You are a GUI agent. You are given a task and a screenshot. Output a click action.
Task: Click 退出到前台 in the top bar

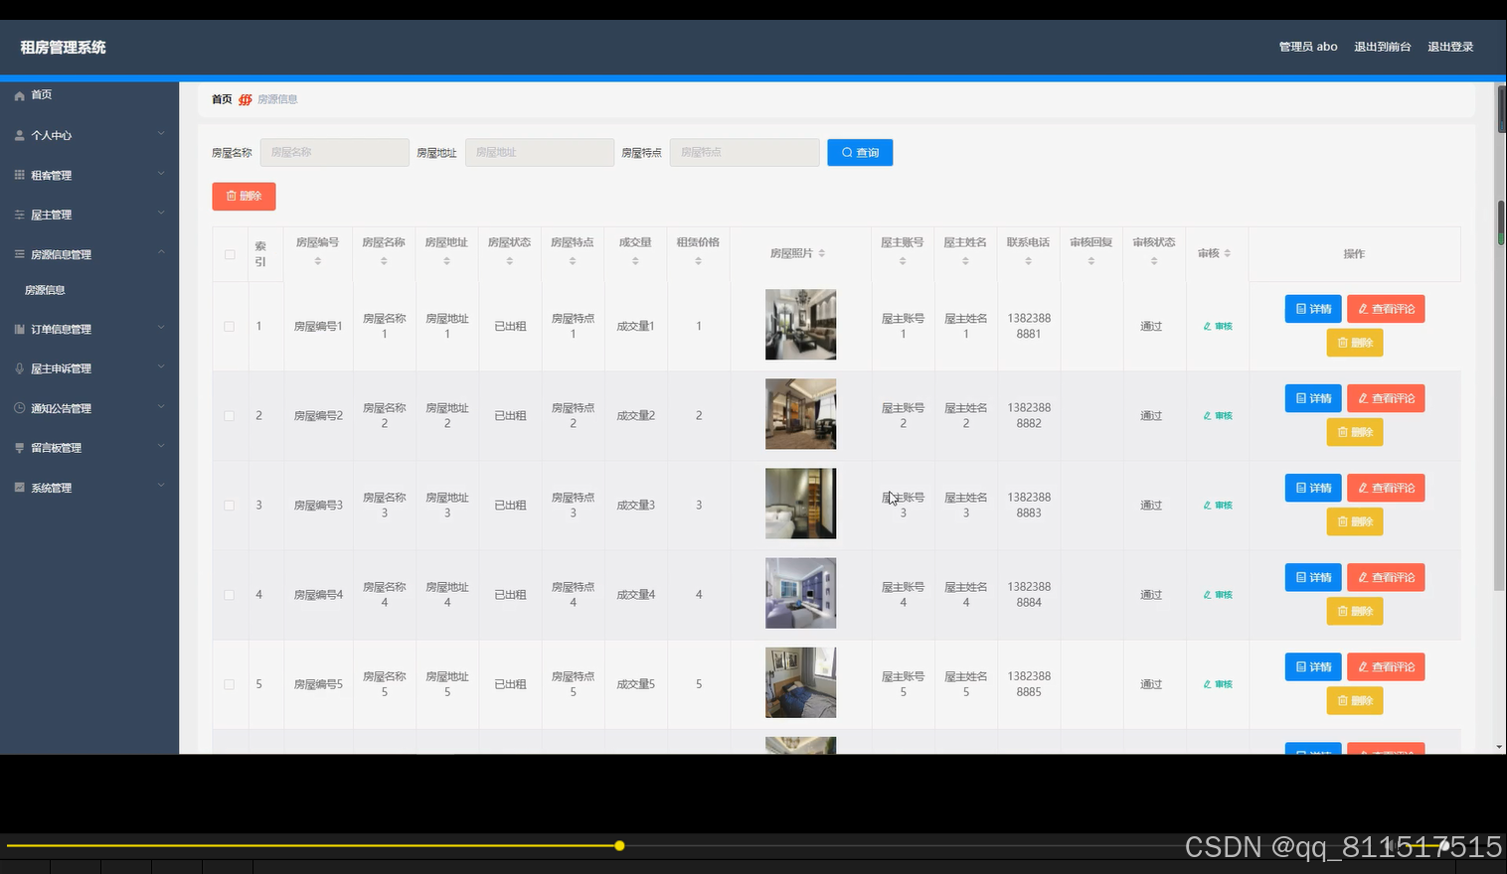(1382, 47)
